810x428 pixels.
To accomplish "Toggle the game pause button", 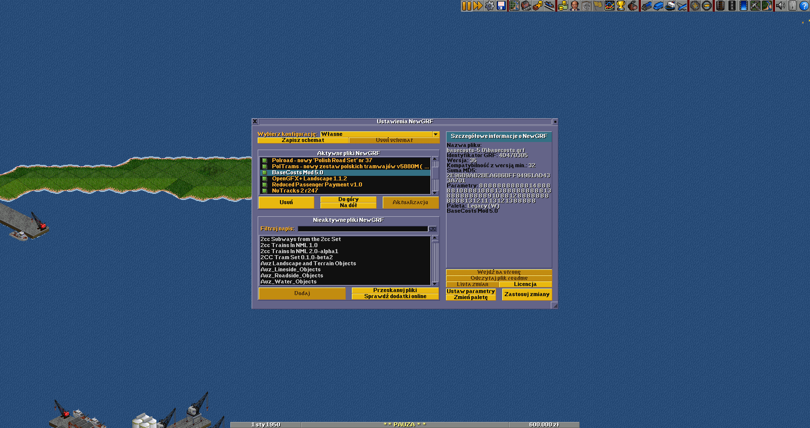I will (x=466, y=6).
